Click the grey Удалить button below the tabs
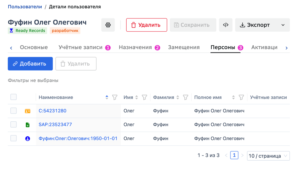Viewport: 295px width, 169px height. (x=76, y=64)
